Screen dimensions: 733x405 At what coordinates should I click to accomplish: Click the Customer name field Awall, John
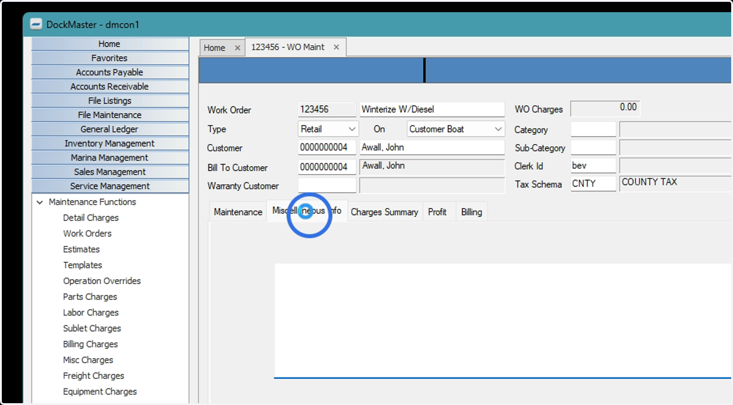click(x=432, y=147)
